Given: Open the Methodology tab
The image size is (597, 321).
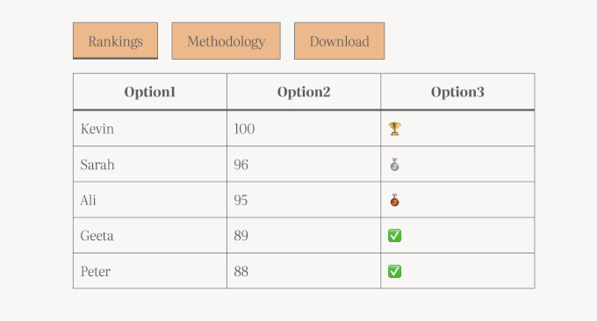Looking at the screenshot, I should pyautogui.click(x=227, y=40).
